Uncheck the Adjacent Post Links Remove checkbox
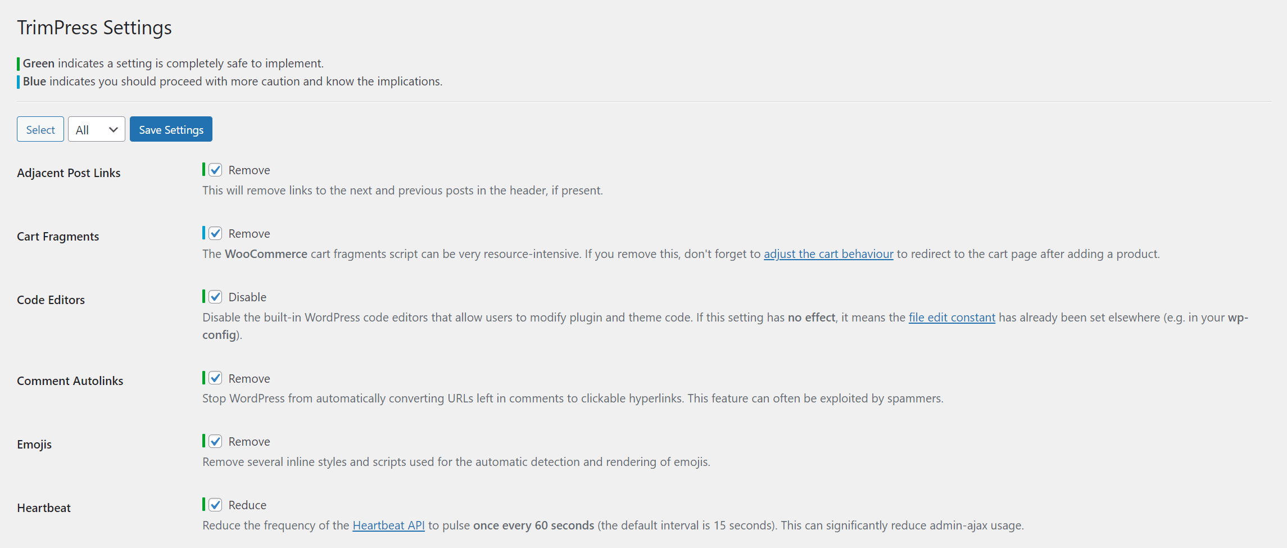1287x548 pixels. 215,170
